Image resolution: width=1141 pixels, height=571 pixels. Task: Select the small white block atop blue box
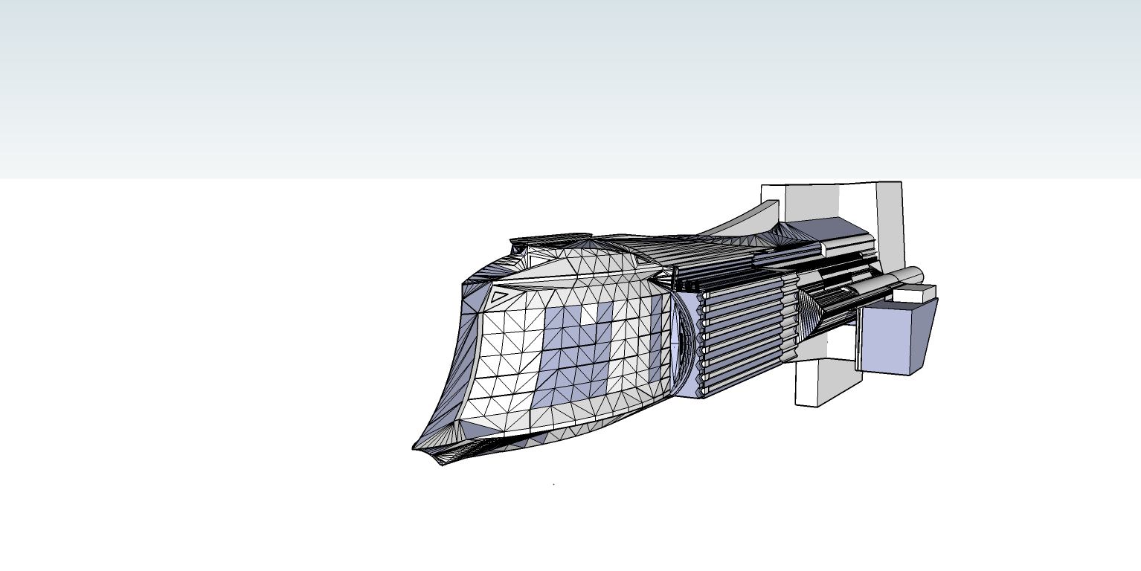(913, 294)
